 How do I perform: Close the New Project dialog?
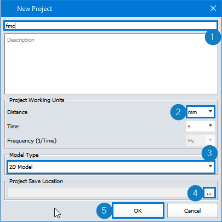coord(213,8)
